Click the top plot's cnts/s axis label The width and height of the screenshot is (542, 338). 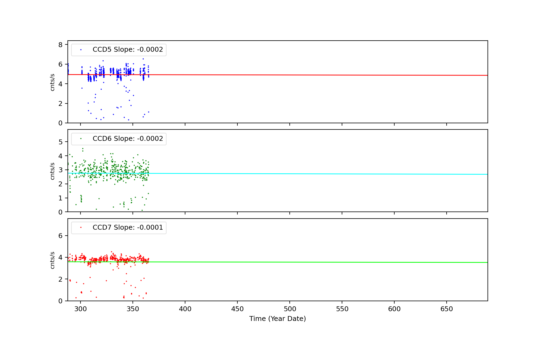(x=53, y=82)
